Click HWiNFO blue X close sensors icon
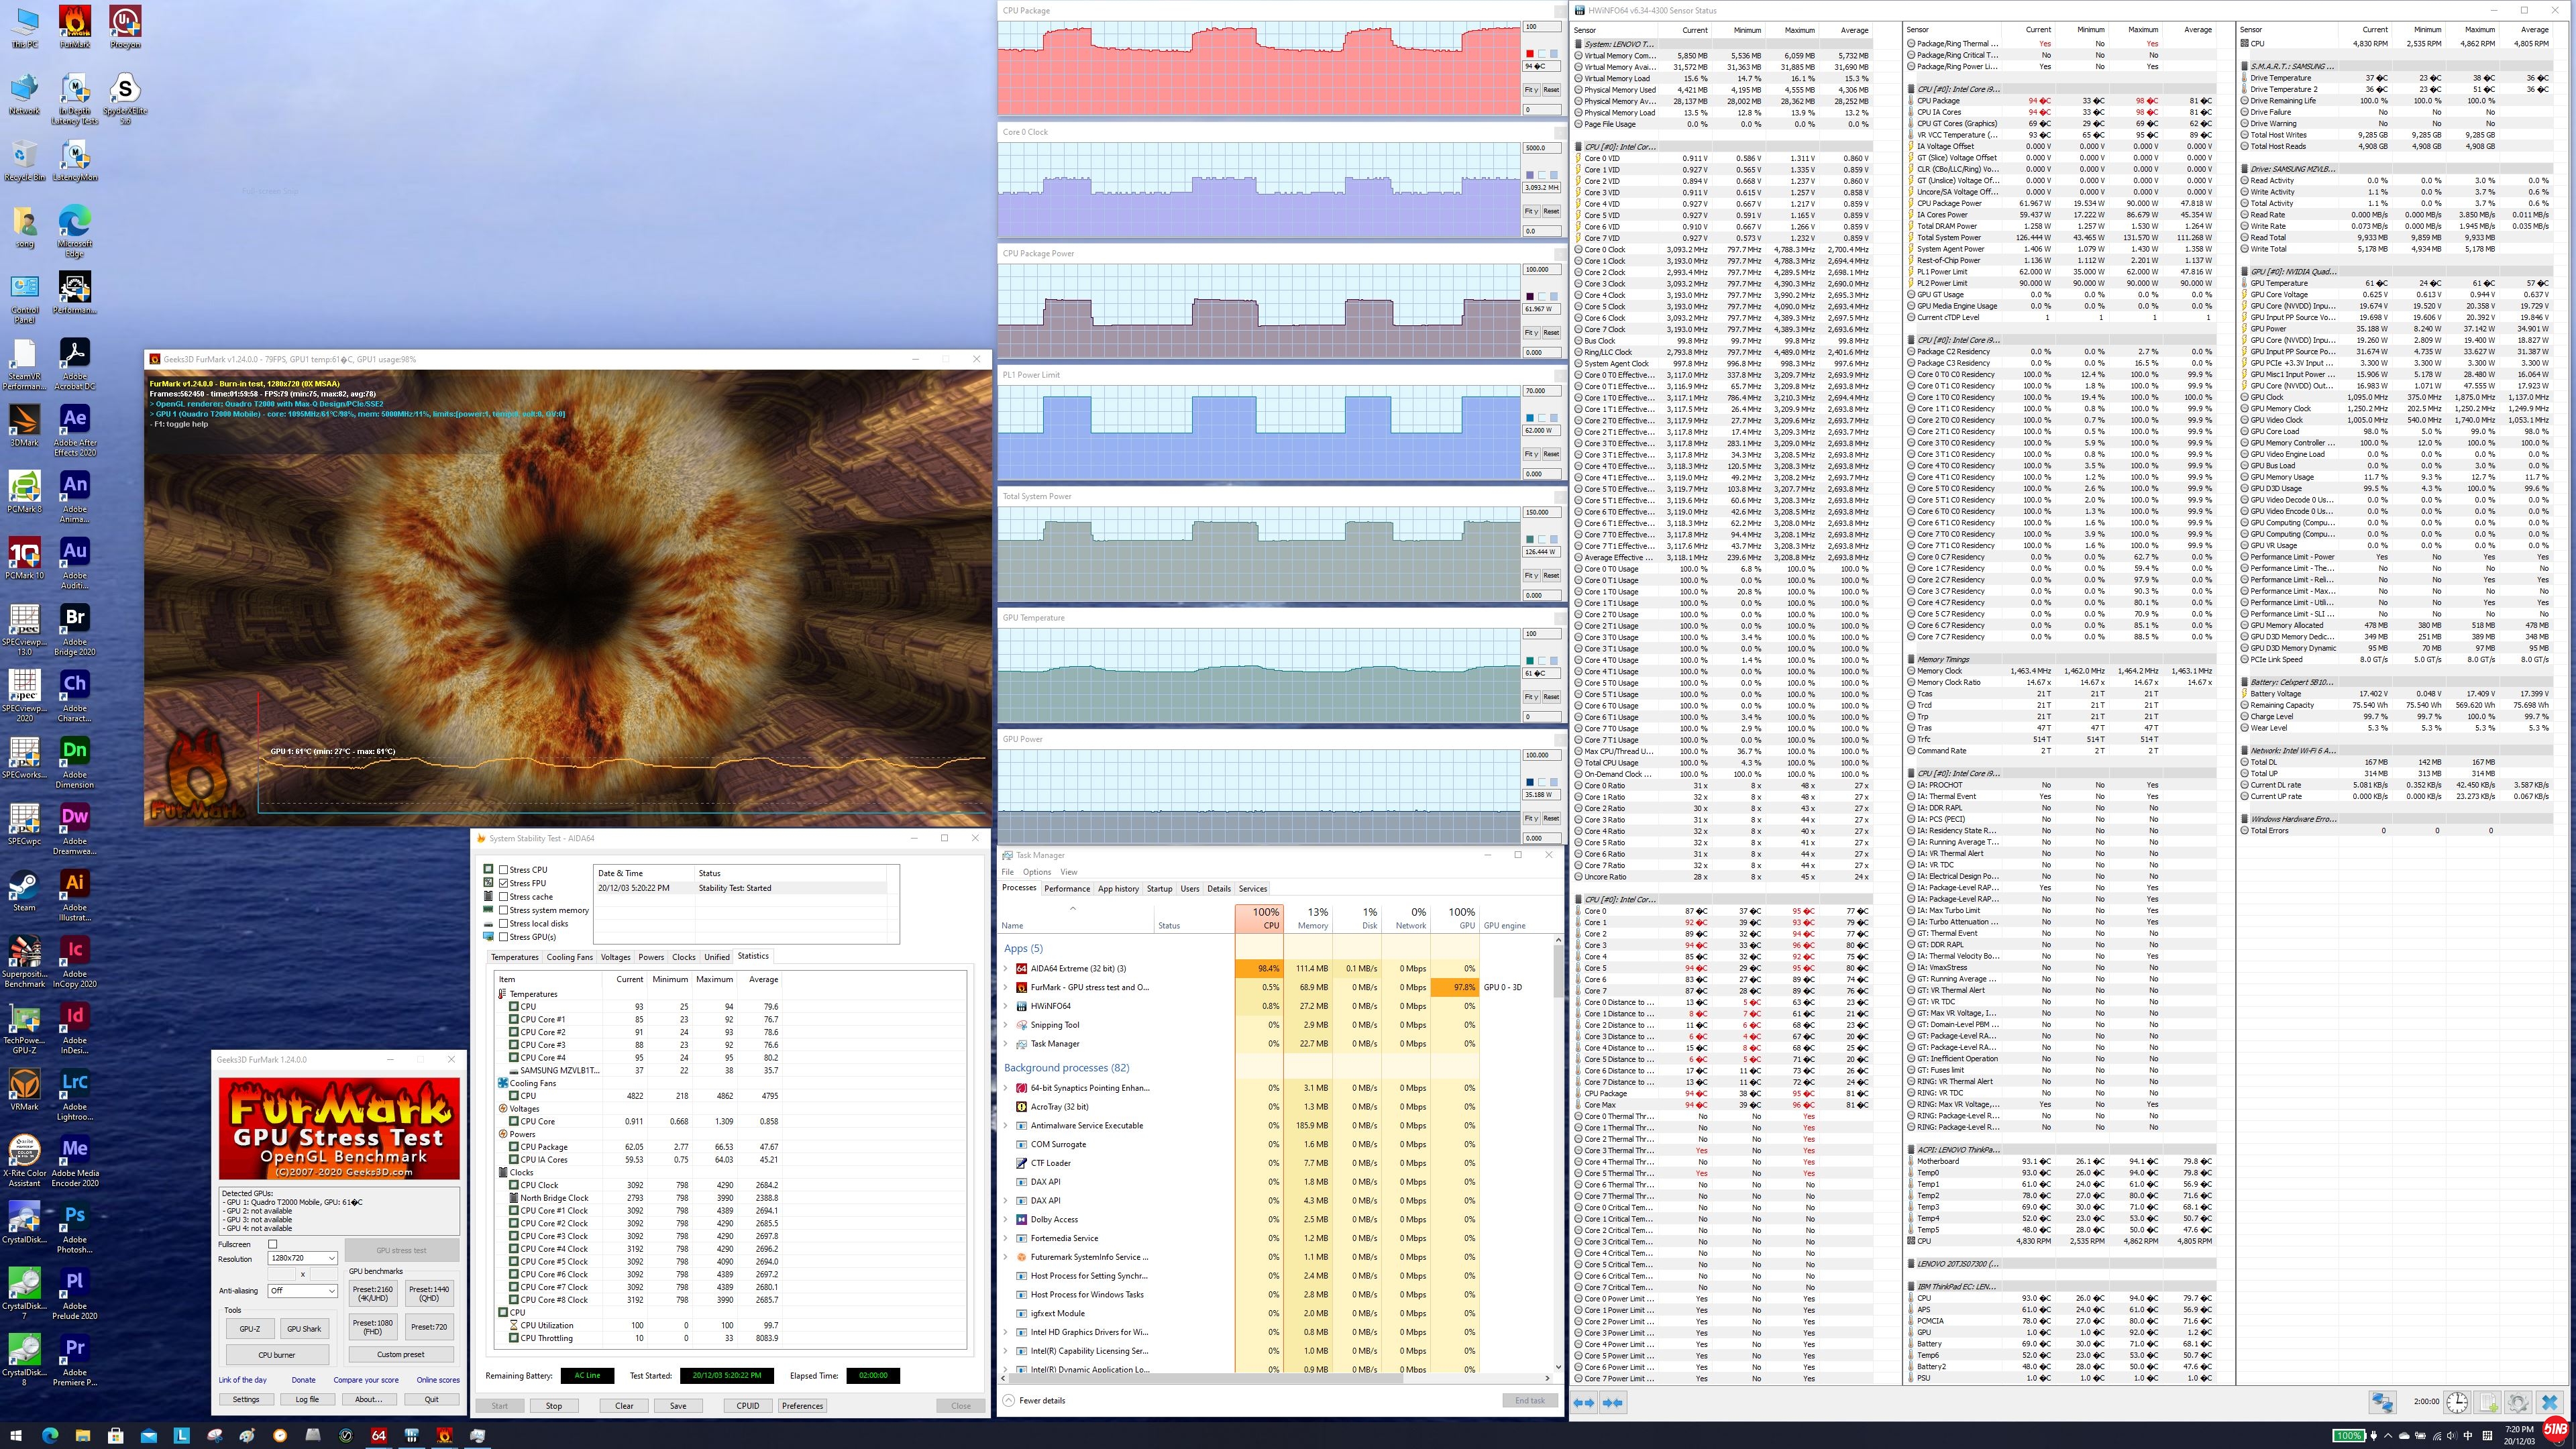 coord(2549,1402)
